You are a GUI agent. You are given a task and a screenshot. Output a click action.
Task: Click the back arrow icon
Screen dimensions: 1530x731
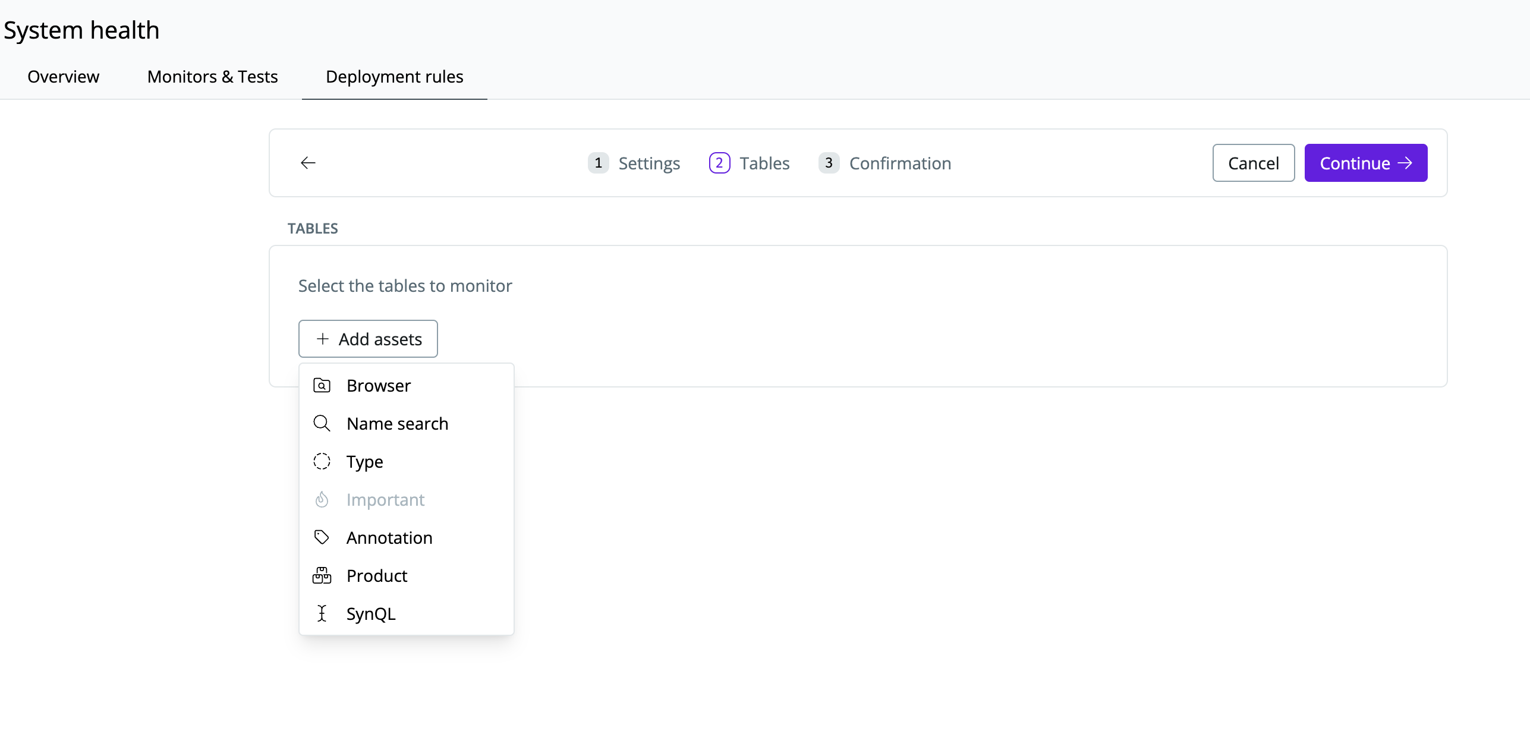[x=308, y=163]
